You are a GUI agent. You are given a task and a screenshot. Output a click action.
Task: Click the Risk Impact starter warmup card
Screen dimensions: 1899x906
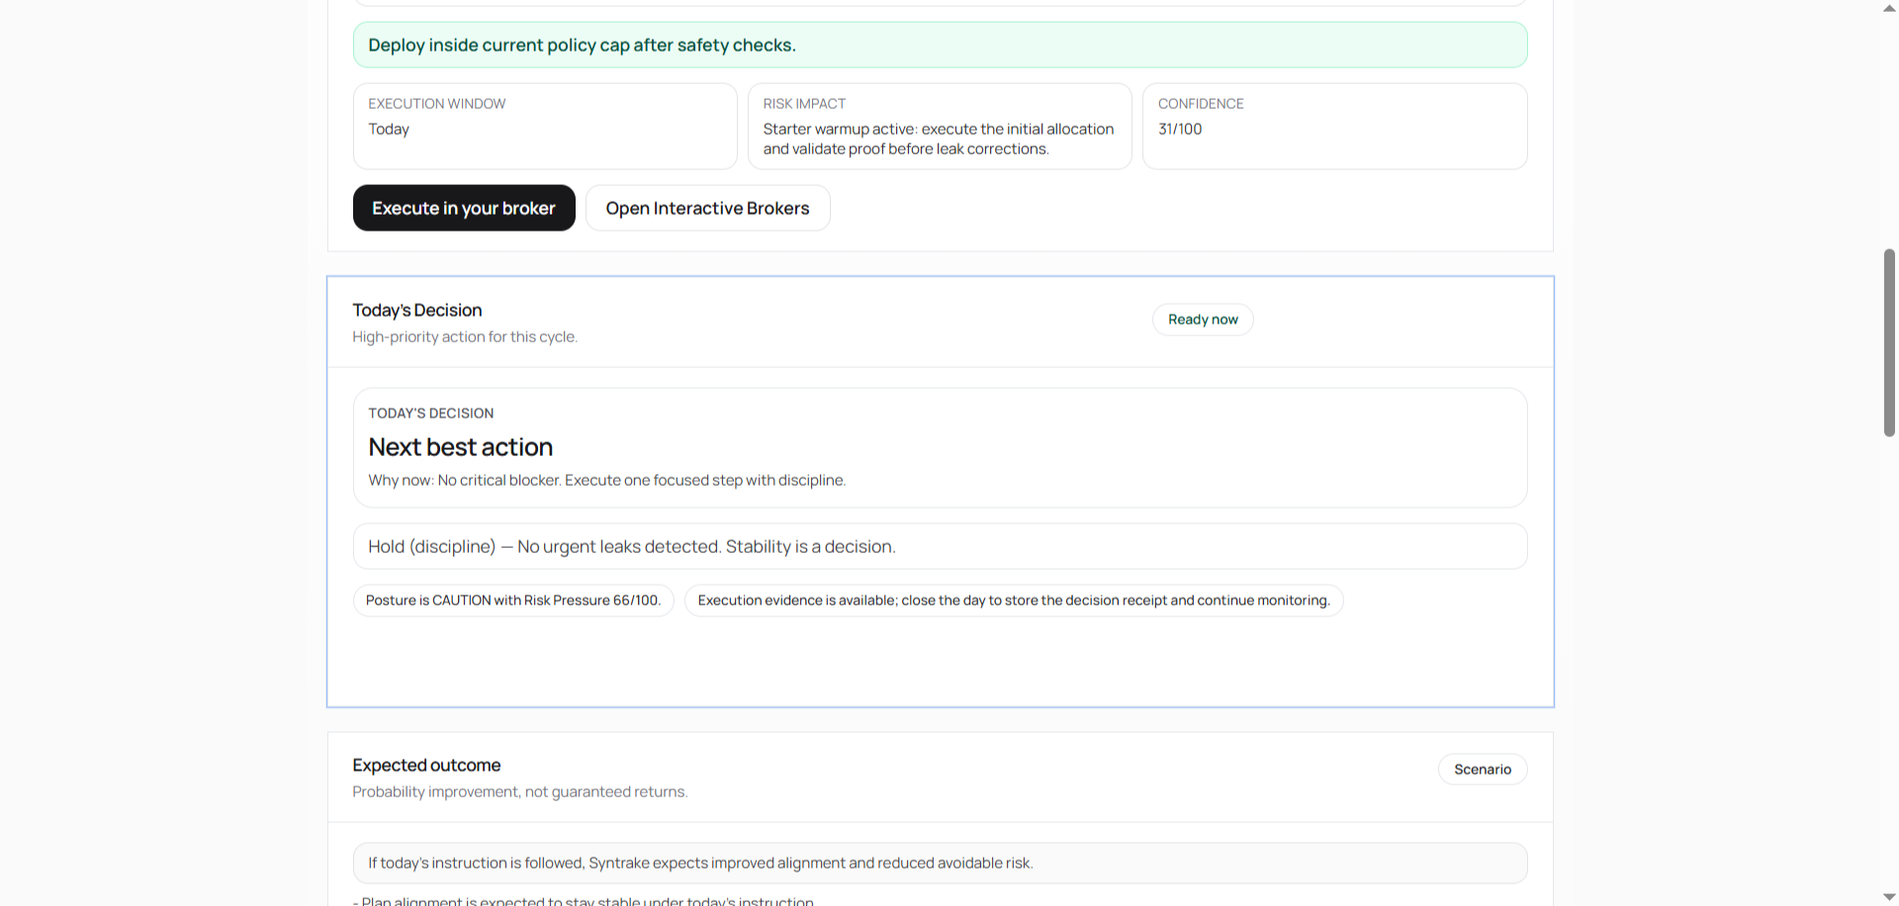click(x=939, y=127)
